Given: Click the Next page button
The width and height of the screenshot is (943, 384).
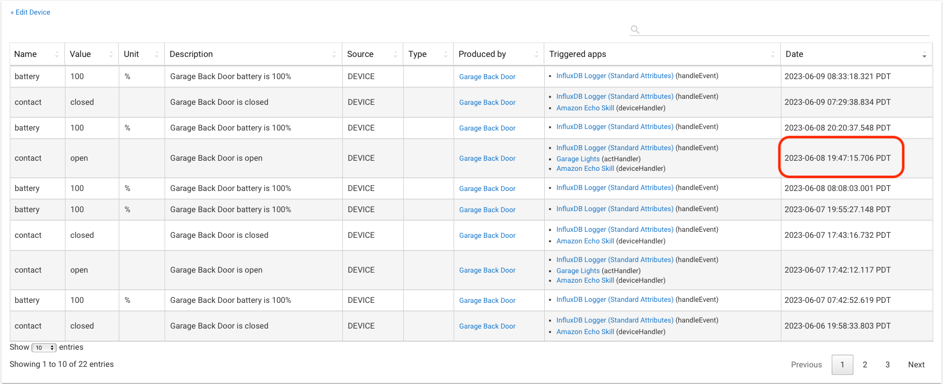Looking at the screenshot, I should pos(916,364).
